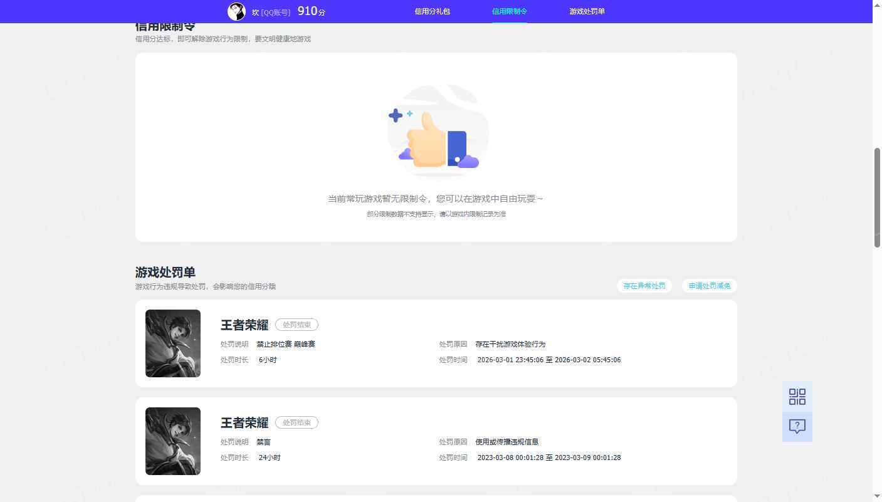Click the time range starting 2026-03-01 23:45:06
The image size is (882, 502).
(x=549, y=360)
